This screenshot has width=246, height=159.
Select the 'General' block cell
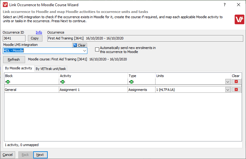[x=32, y=90]
